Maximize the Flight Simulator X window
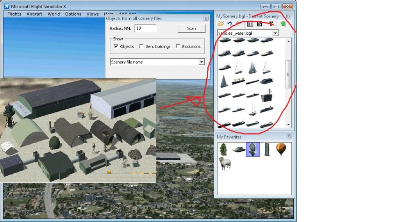The image size is (400, 222). tap(276, 6)
